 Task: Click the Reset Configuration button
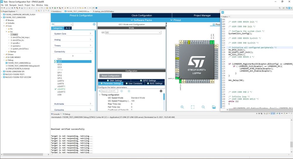[111, 76]
